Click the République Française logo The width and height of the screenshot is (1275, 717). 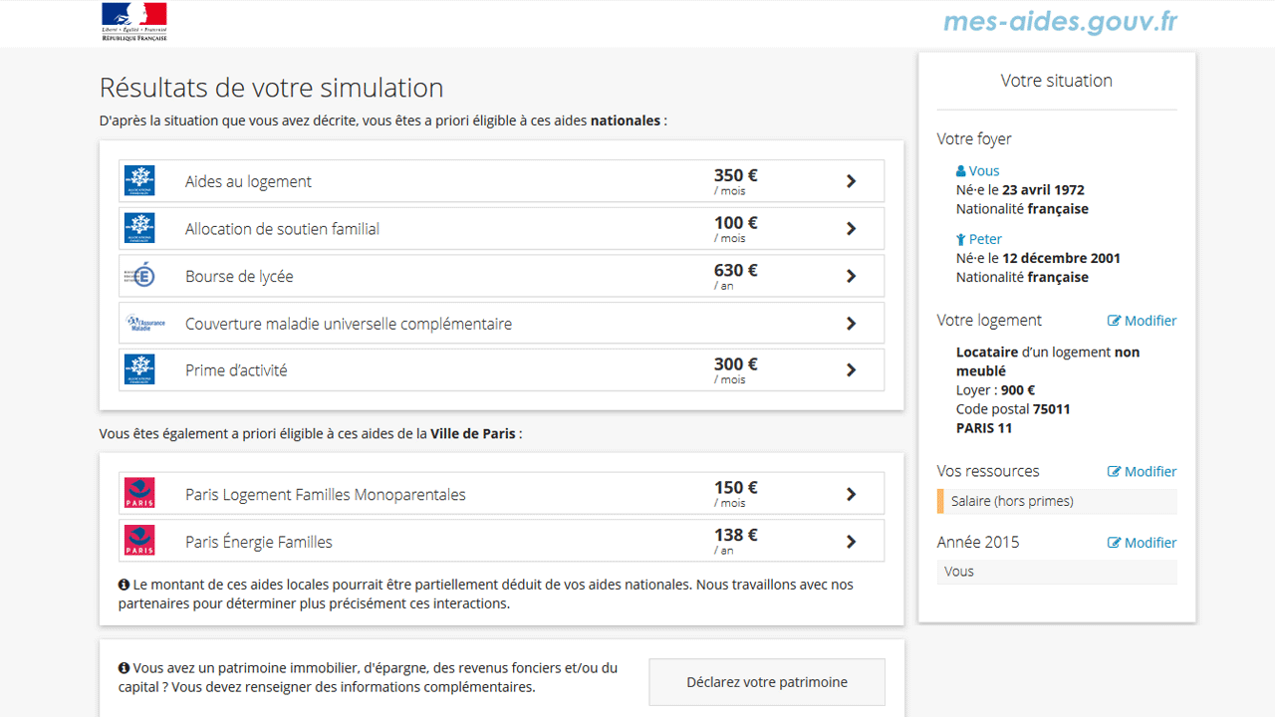(x=134, y=22)
